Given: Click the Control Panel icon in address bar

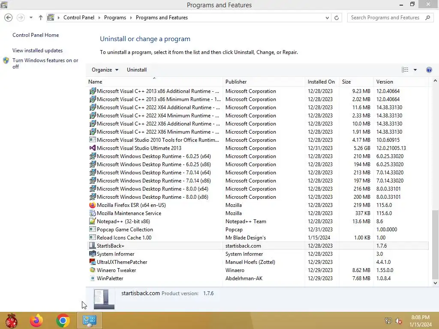Looking at the screenshot, I should pyautogui.click(x=51, y=18).
